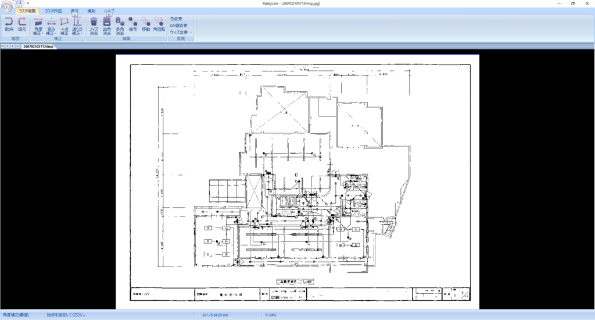Switch to the ラスタ編集 ribbon tab
Screen dimensions: 595x320
tap(27, 11)
